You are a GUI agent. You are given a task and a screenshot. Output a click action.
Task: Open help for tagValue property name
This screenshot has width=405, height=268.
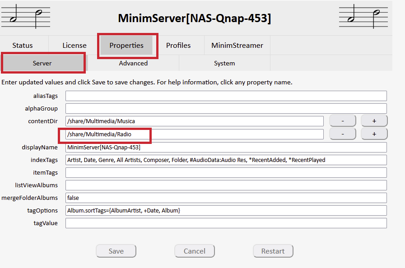(46, 223)
